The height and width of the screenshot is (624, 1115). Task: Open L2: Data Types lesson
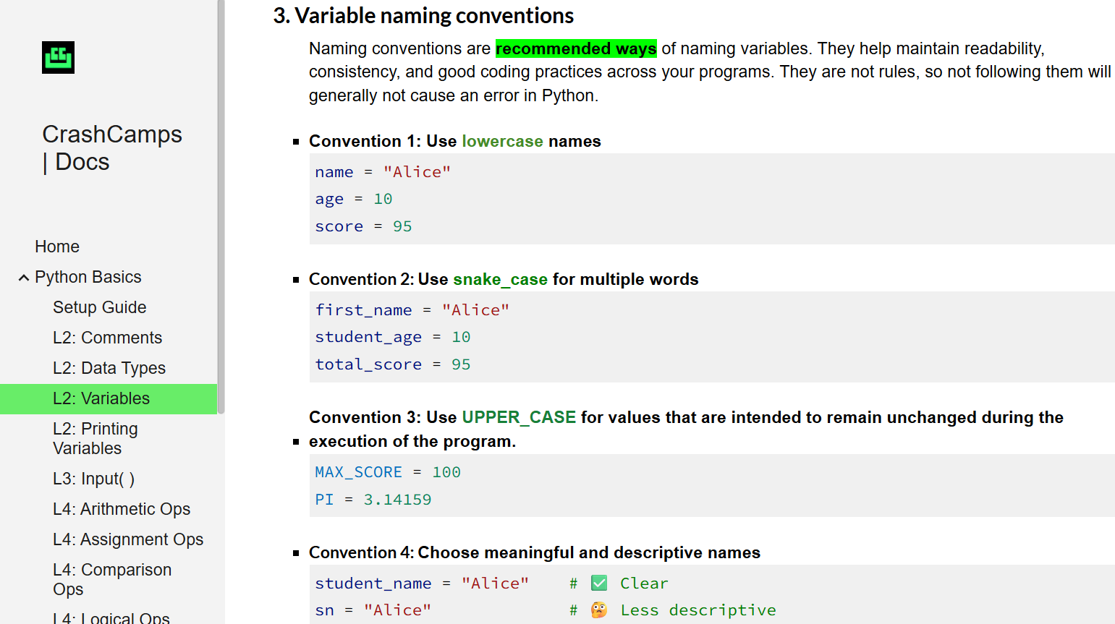pyautogui.click(x=109, y=368)
